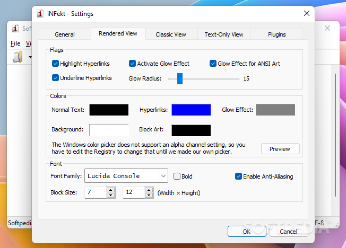Toggle Highlight Hyperlinks checkbox
The height and width of the screenshot is (248, 346).
click(55, 64)
